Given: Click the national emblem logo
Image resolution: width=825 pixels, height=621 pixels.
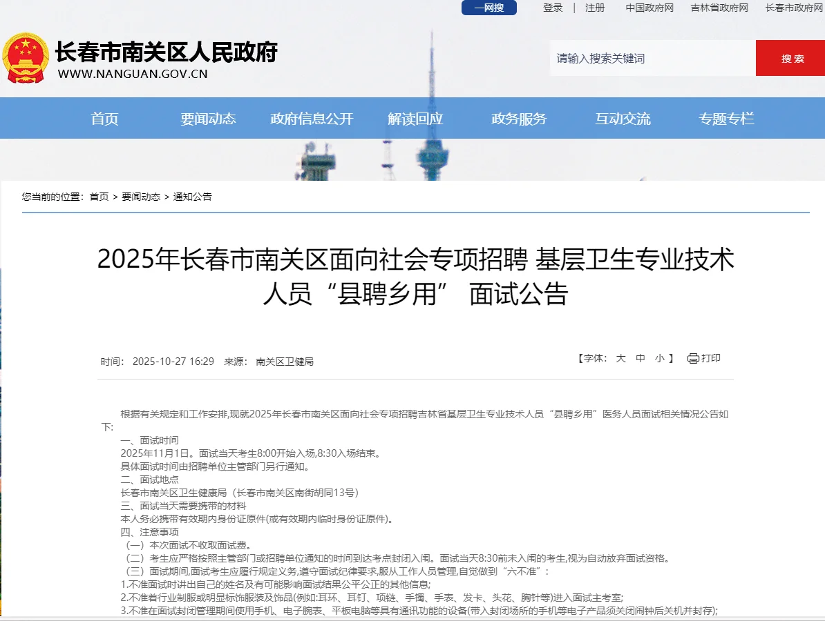Looking at the screenshot, I should coord(25,58).
